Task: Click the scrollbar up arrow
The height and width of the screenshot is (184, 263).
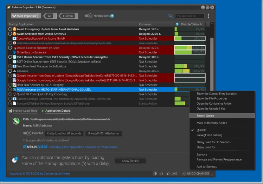Action: click(x=212, y=24)
